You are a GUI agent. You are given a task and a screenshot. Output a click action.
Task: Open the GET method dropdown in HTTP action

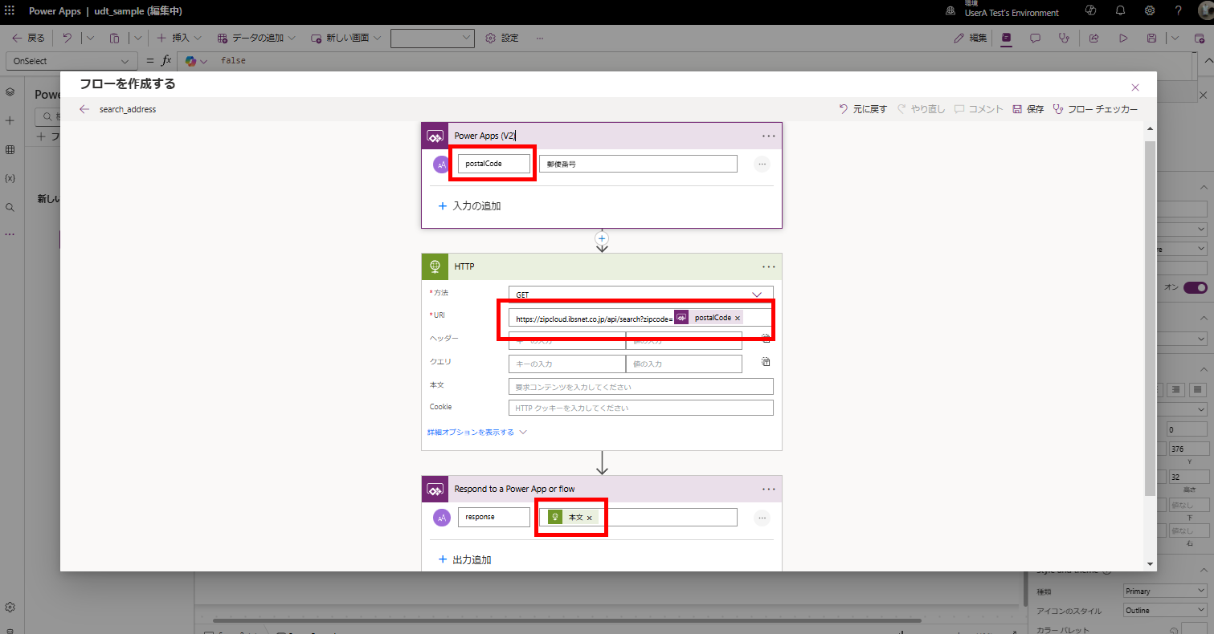click(755, 294)
